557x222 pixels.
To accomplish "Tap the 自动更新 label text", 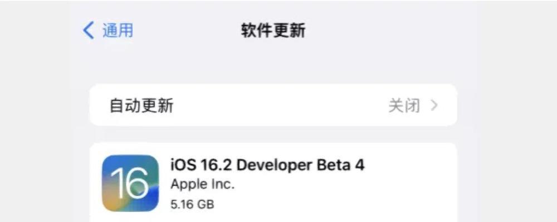I will pyautogui.click(x=141, y=105).
